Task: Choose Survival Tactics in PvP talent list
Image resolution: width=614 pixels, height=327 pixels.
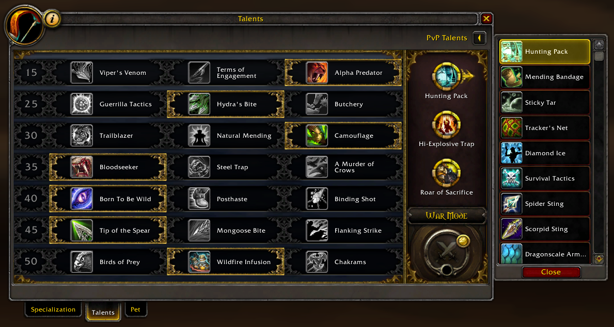Action: pyautogui.click(x=545, y=178)
